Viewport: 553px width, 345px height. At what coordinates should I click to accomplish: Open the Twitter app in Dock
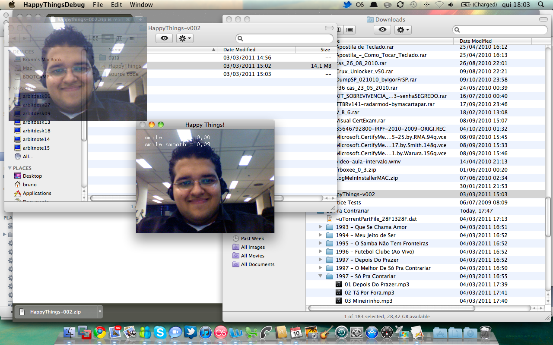pos(191,332)
